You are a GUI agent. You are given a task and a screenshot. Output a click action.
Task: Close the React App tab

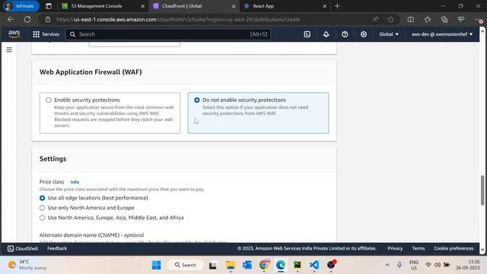point(325,6)
